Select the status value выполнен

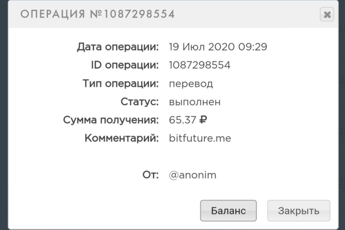click(x=195, y=102)
